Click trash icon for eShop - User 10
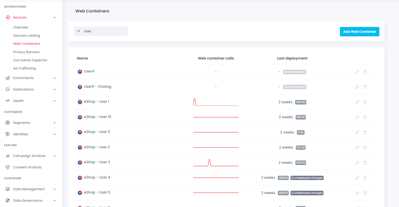 click(365, 117)
